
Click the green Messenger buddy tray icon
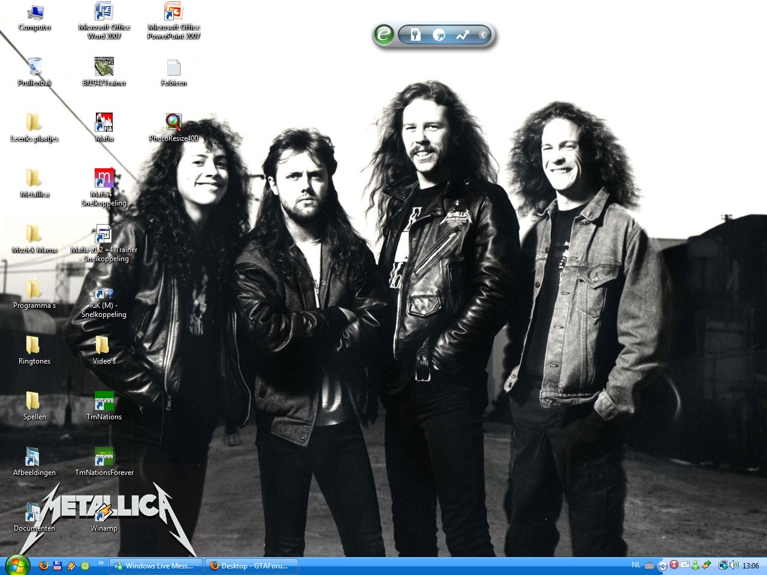[695, 565]
